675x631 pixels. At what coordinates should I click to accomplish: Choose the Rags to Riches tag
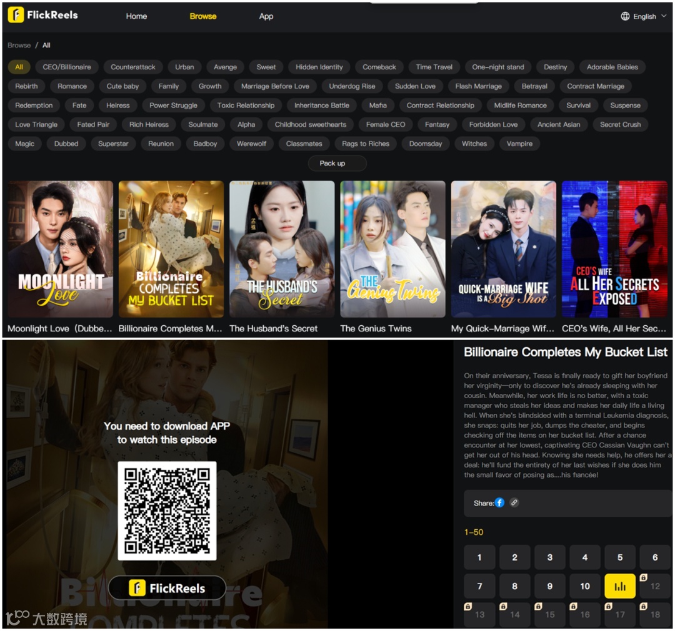pyautogui.click(x=366, y=144)
